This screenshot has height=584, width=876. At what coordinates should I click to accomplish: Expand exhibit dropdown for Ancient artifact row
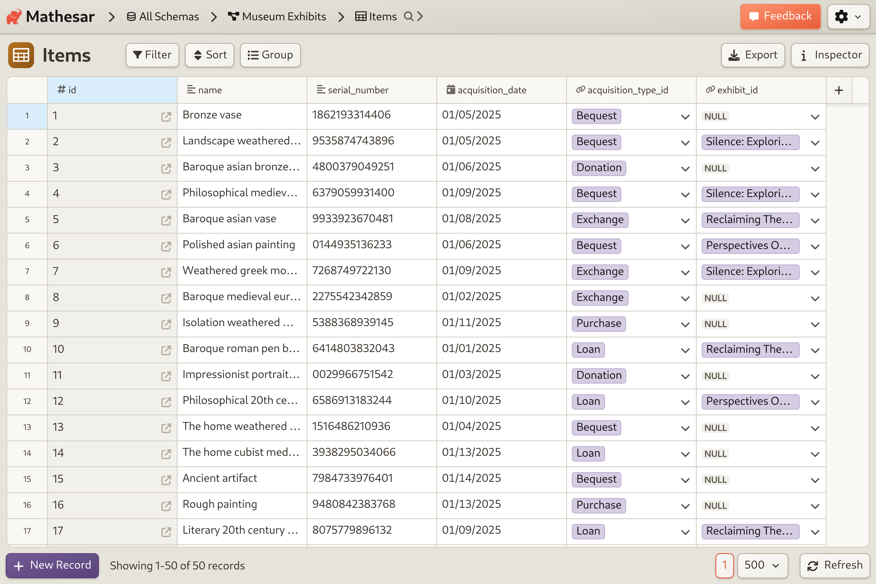coord(815,480)
